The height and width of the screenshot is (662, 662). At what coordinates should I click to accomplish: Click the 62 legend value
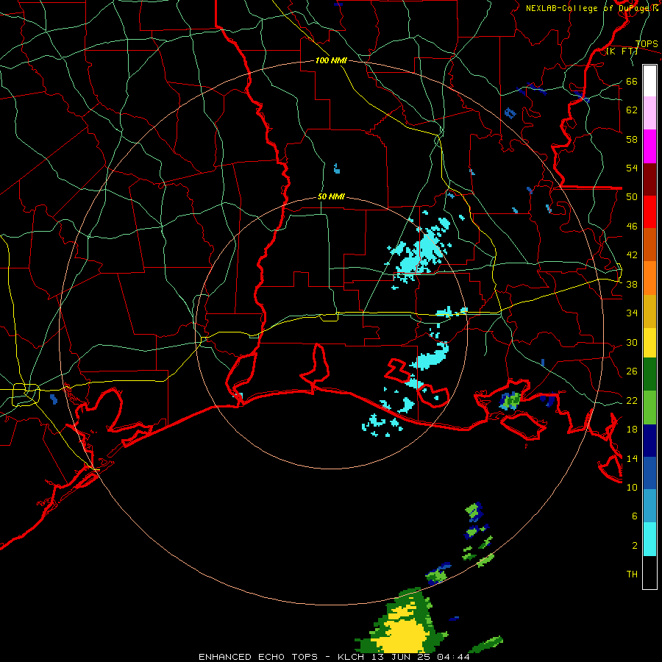(x=632, y=110)
